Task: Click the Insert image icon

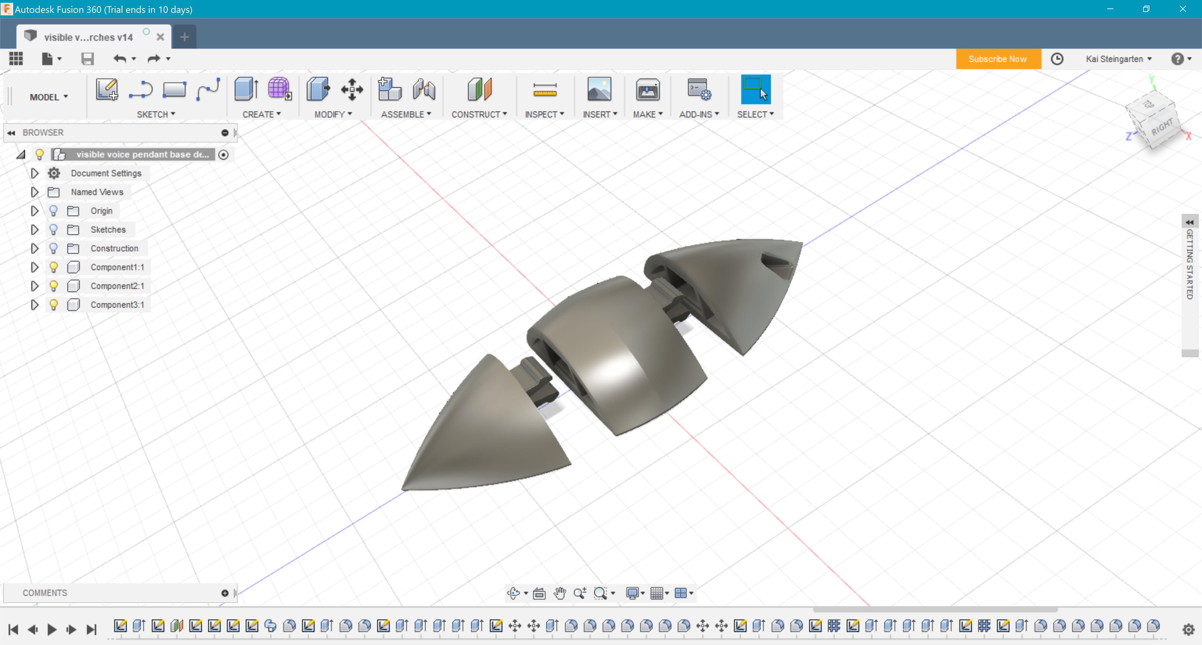Action: click(599, 89)
